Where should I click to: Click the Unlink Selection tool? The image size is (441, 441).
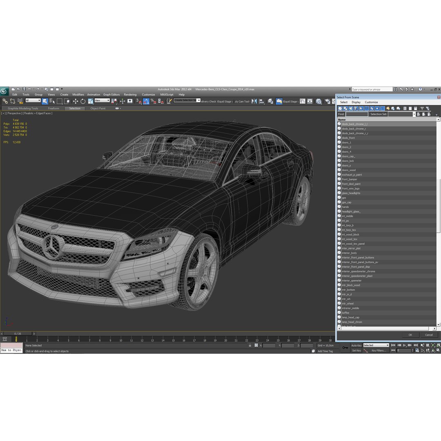tap(13, 101)
